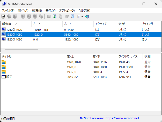Open properties with the toolbar icon

[x=67, y=17]
